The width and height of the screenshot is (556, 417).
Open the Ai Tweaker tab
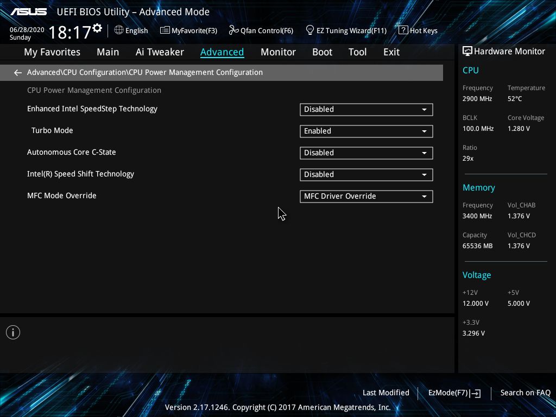[x=160, y=52]
